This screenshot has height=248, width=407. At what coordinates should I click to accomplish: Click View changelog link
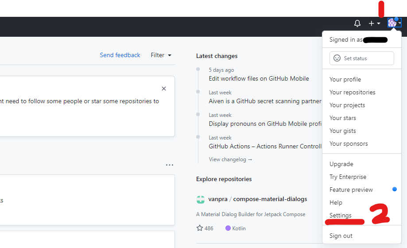click(230, 159)
